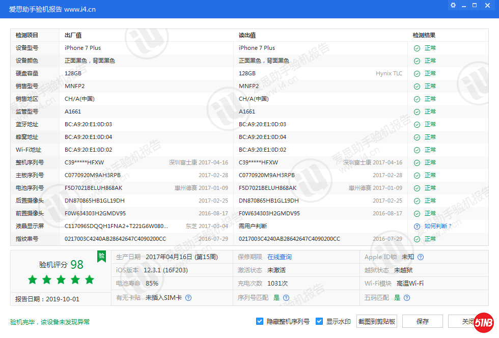499x338 pixels.
Task: Click green check icon in 设备型号 row
Action: tap(417, 48)
